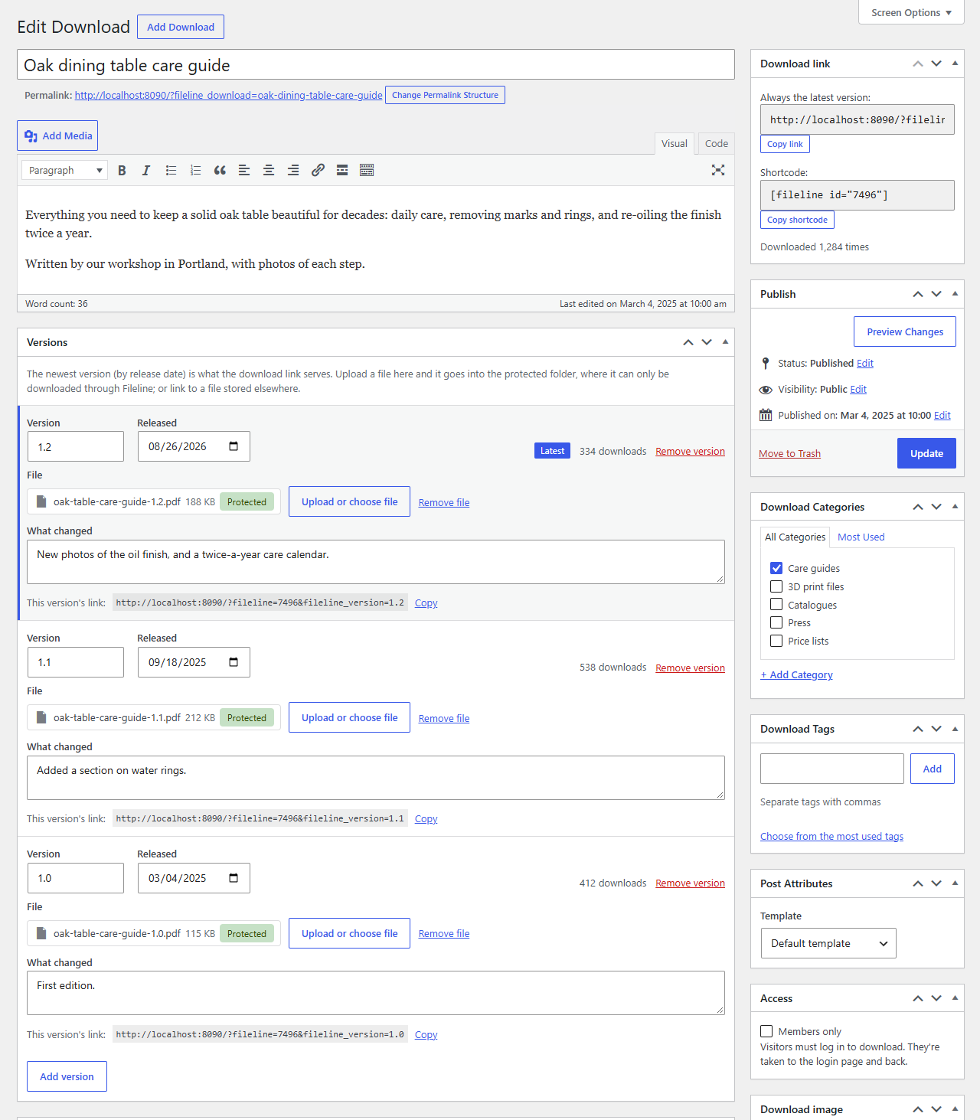Image resolution: width=980 pixels, height=1120 pixels.
Task: Insert a bulleted list
Action: 171,170
